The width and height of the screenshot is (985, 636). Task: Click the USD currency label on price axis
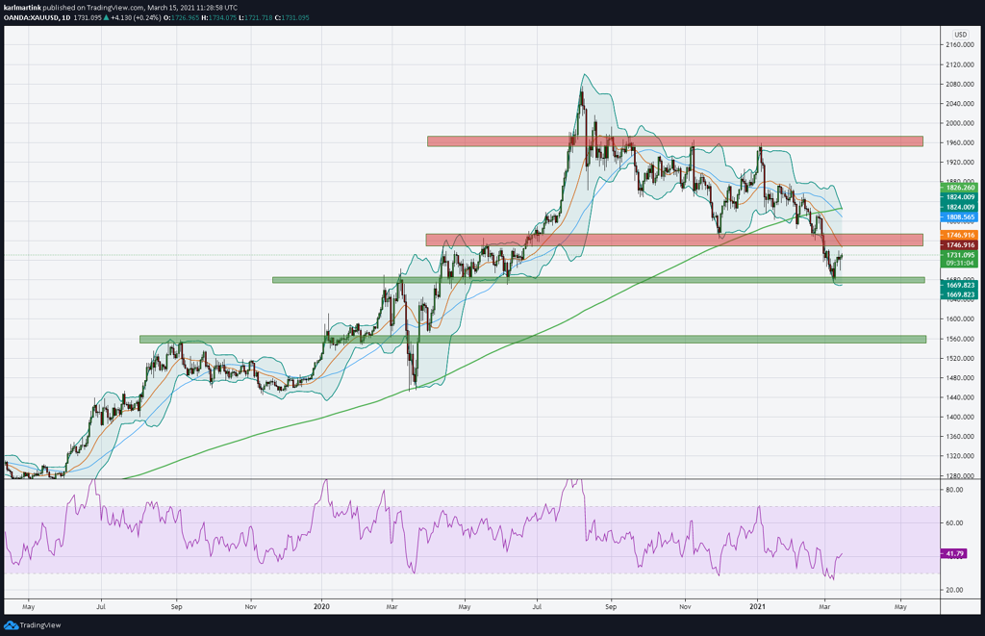pyautogui.click(x=960, y=35)
